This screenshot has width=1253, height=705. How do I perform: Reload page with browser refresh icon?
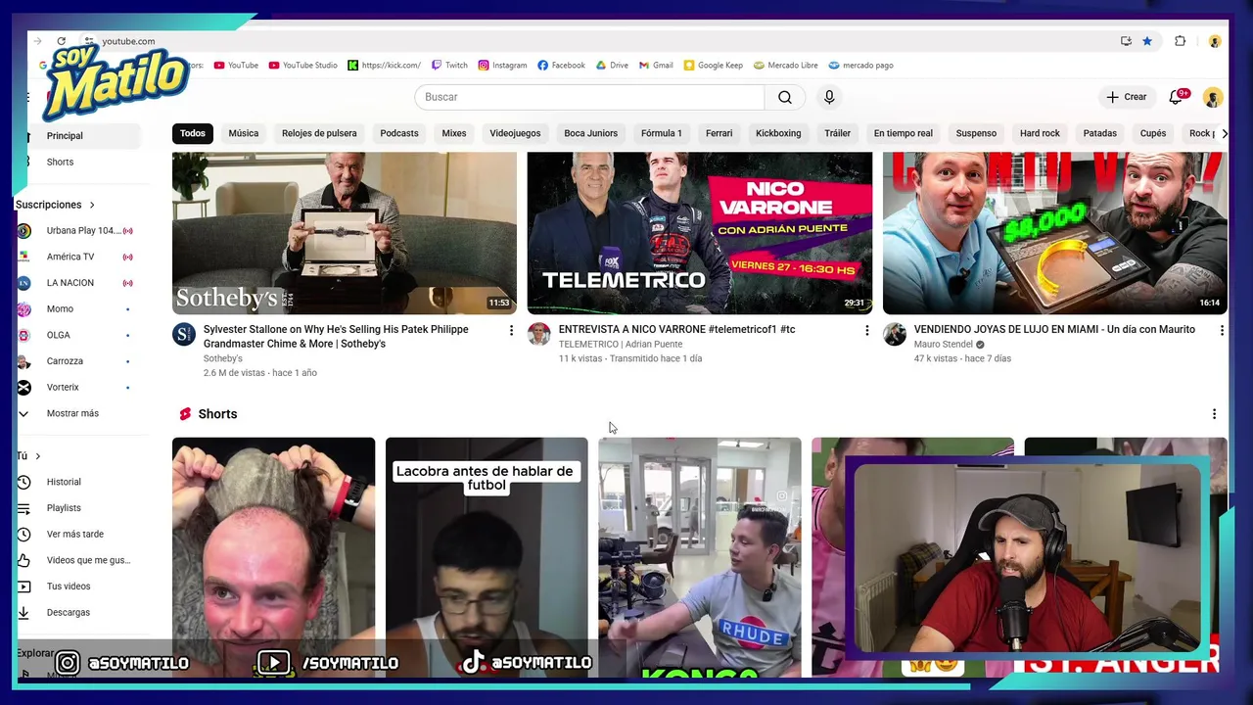(x=61, y=41)
